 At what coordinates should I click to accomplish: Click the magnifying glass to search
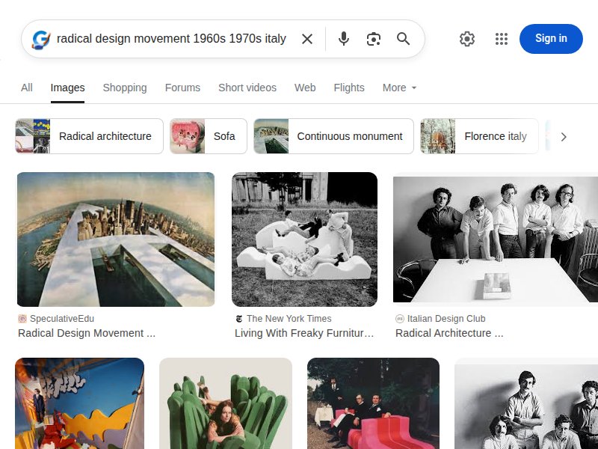point(403,38)
